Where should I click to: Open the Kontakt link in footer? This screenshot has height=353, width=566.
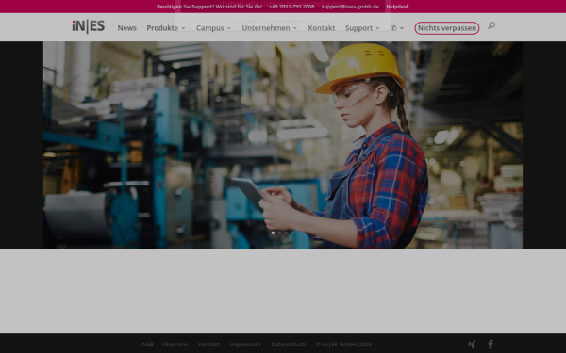point(208,345)
